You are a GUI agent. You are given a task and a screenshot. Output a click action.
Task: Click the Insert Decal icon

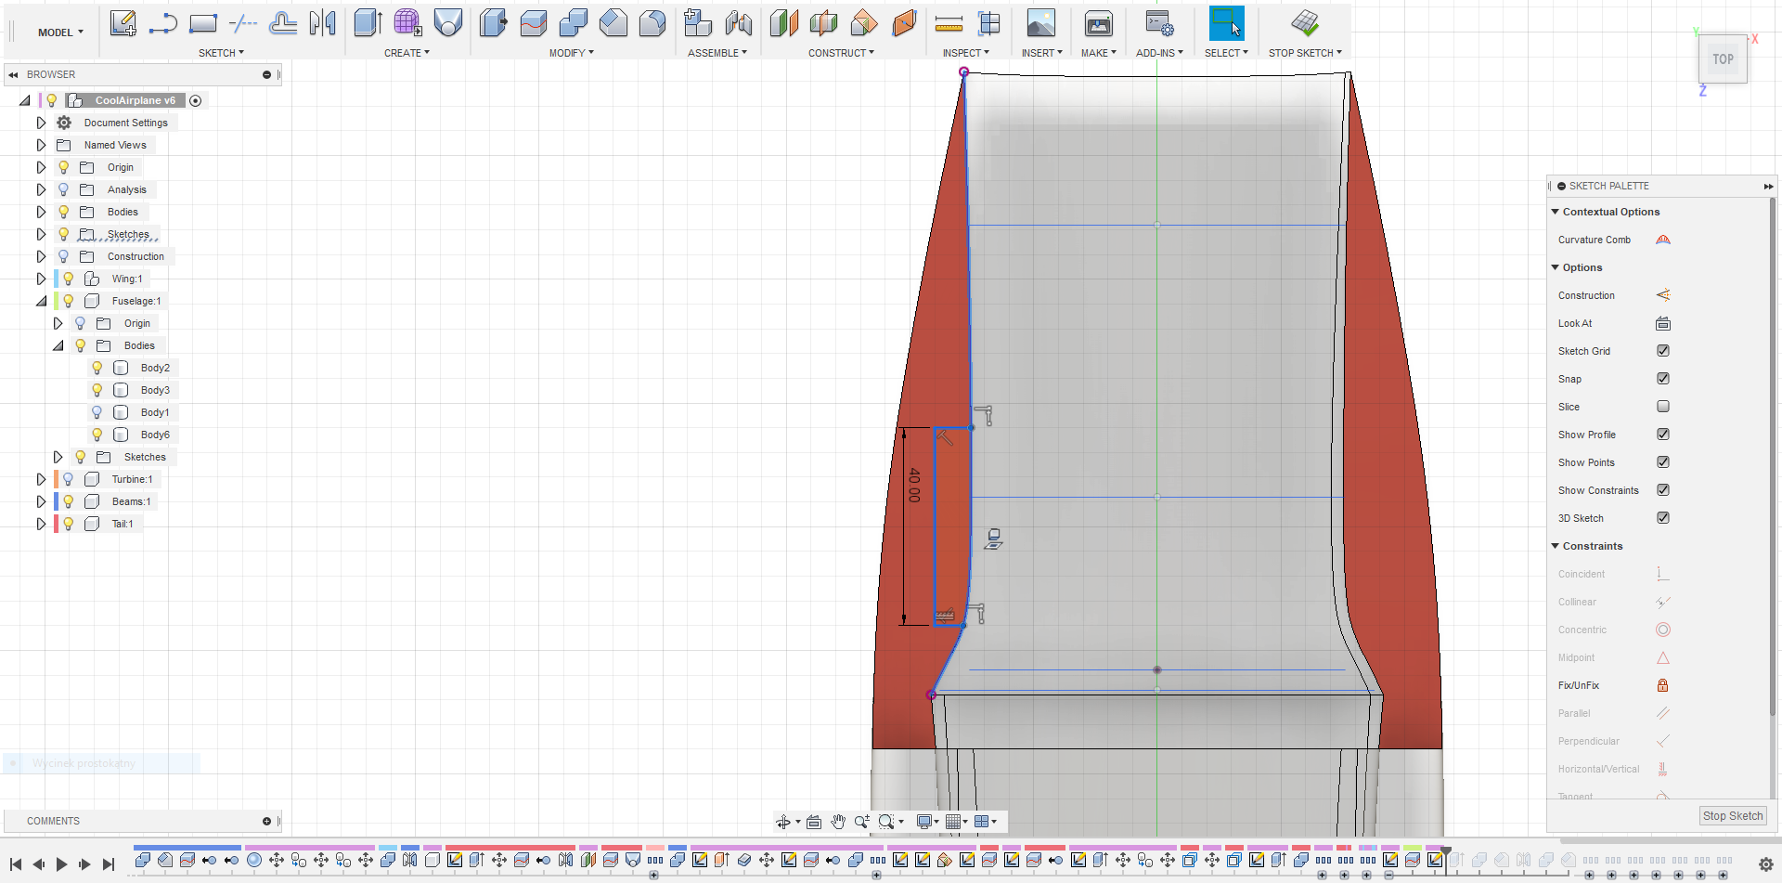[x=1041, y=23]
